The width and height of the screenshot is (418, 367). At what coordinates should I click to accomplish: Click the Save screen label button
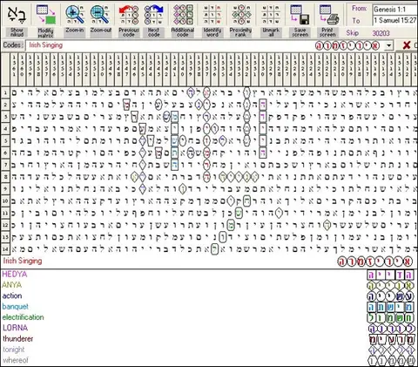tap(300, 32)
